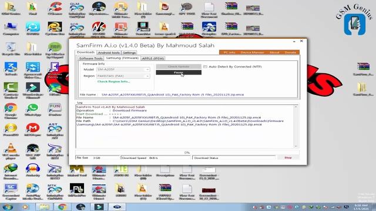This screenshot has width=376, height=211.
Task: Click the download progress bar at 0%
Action: [187, 152]
